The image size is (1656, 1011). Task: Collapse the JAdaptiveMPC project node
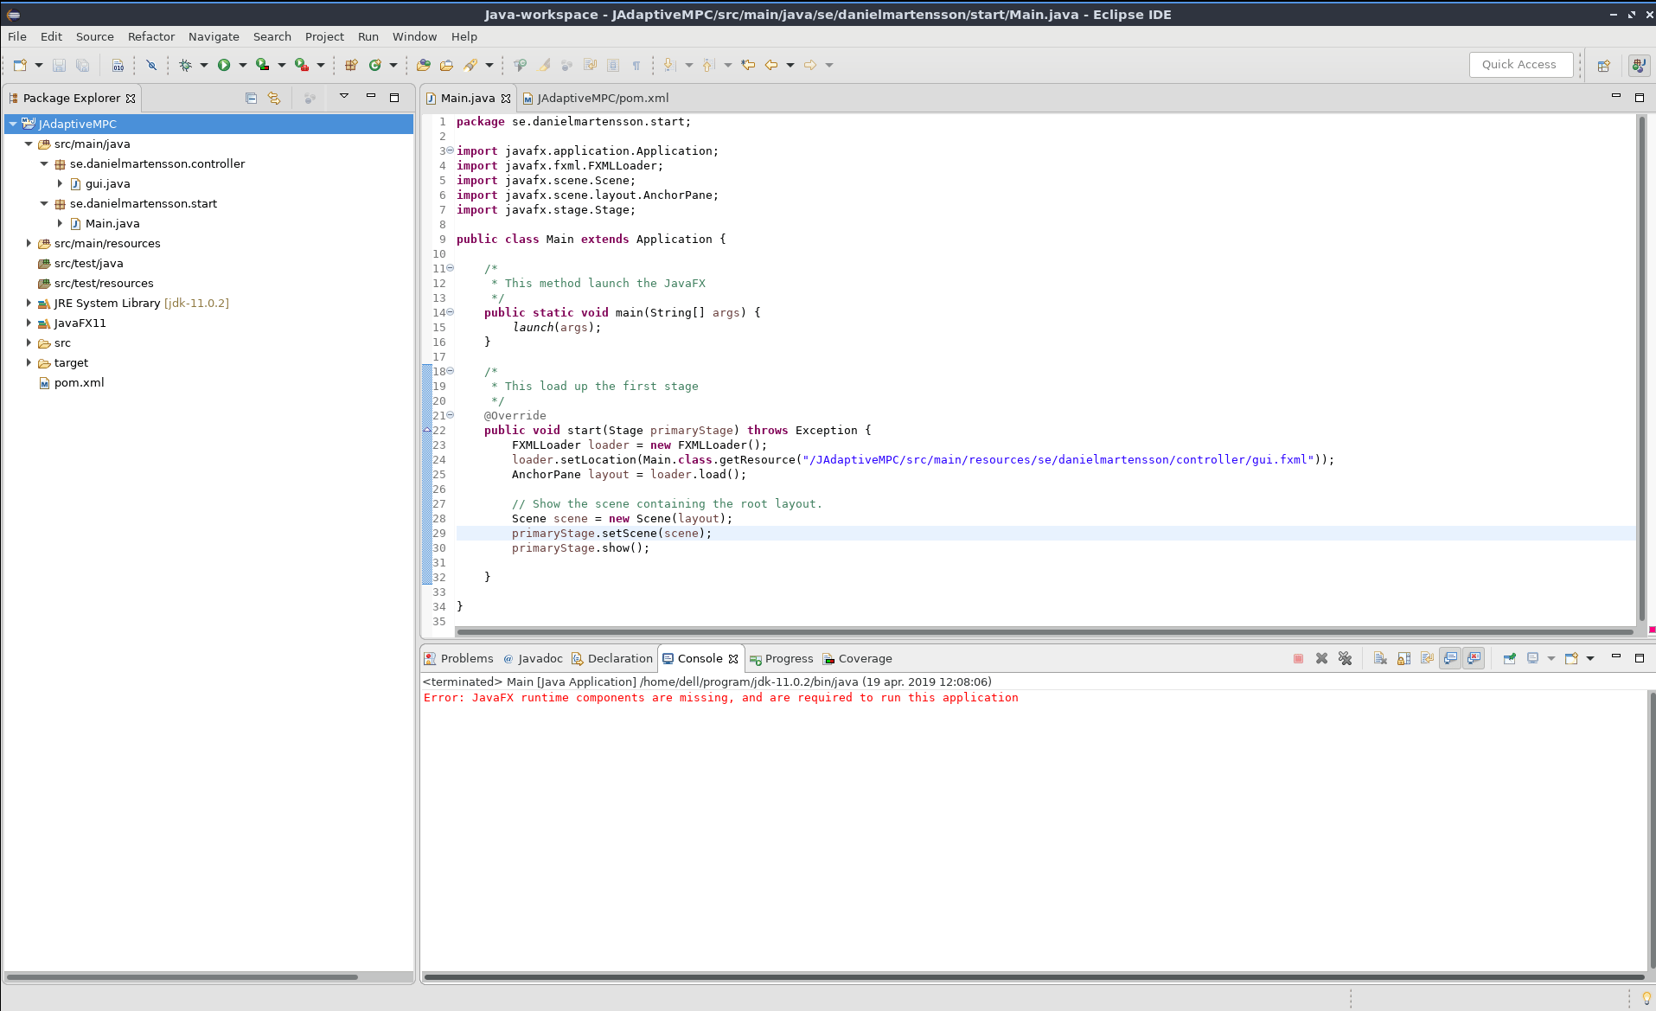click(13, 124)
